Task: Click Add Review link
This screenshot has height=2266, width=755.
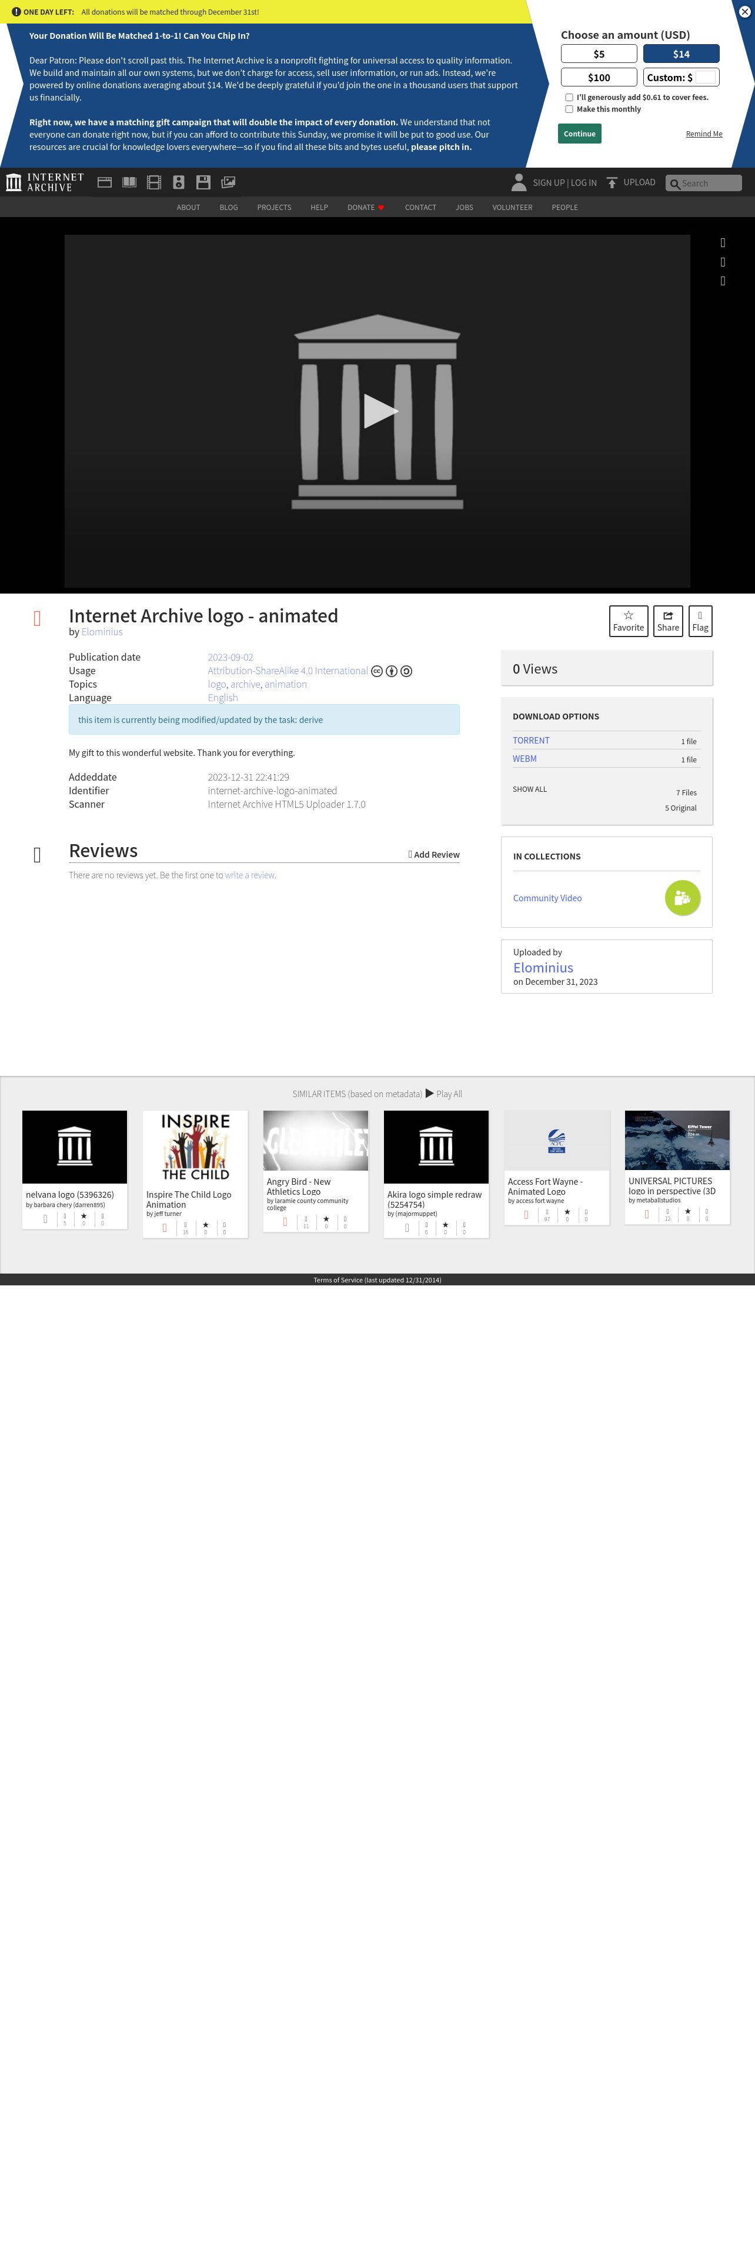Action: pyautogui.click(x=434, y=854)
